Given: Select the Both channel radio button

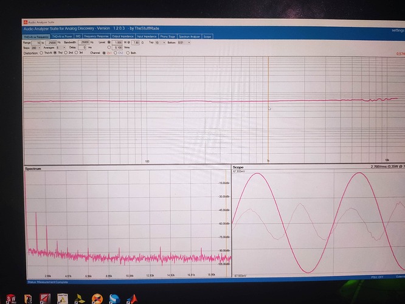Looking at the screenshot, I should click(x=128, y=53).
